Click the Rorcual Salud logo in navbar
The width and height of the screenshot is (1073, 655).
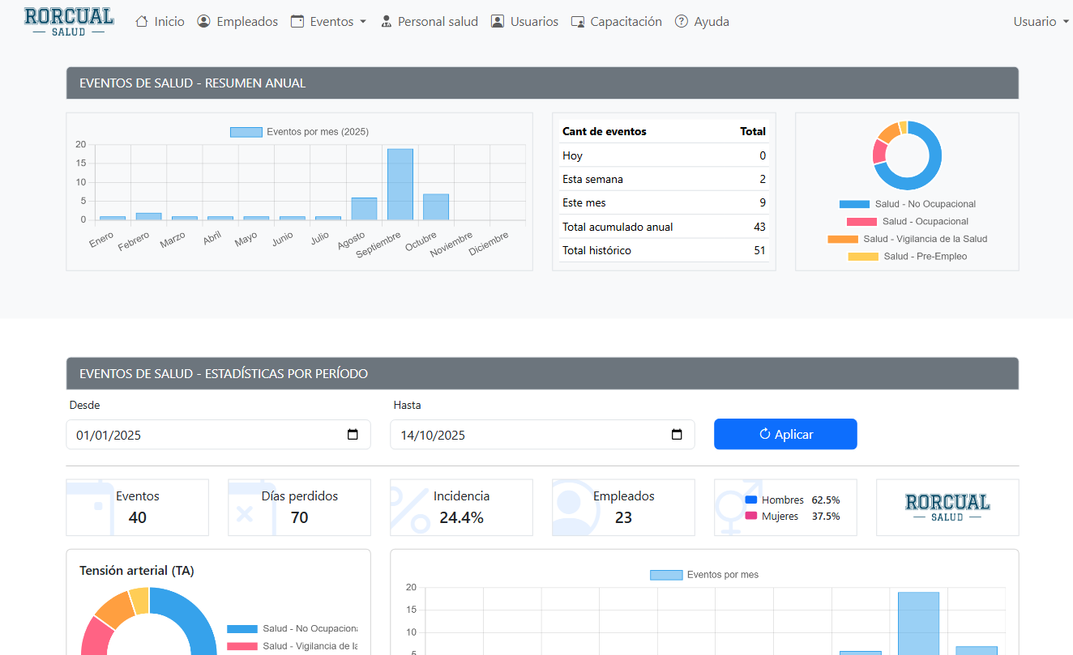click(x=69, y=21)
